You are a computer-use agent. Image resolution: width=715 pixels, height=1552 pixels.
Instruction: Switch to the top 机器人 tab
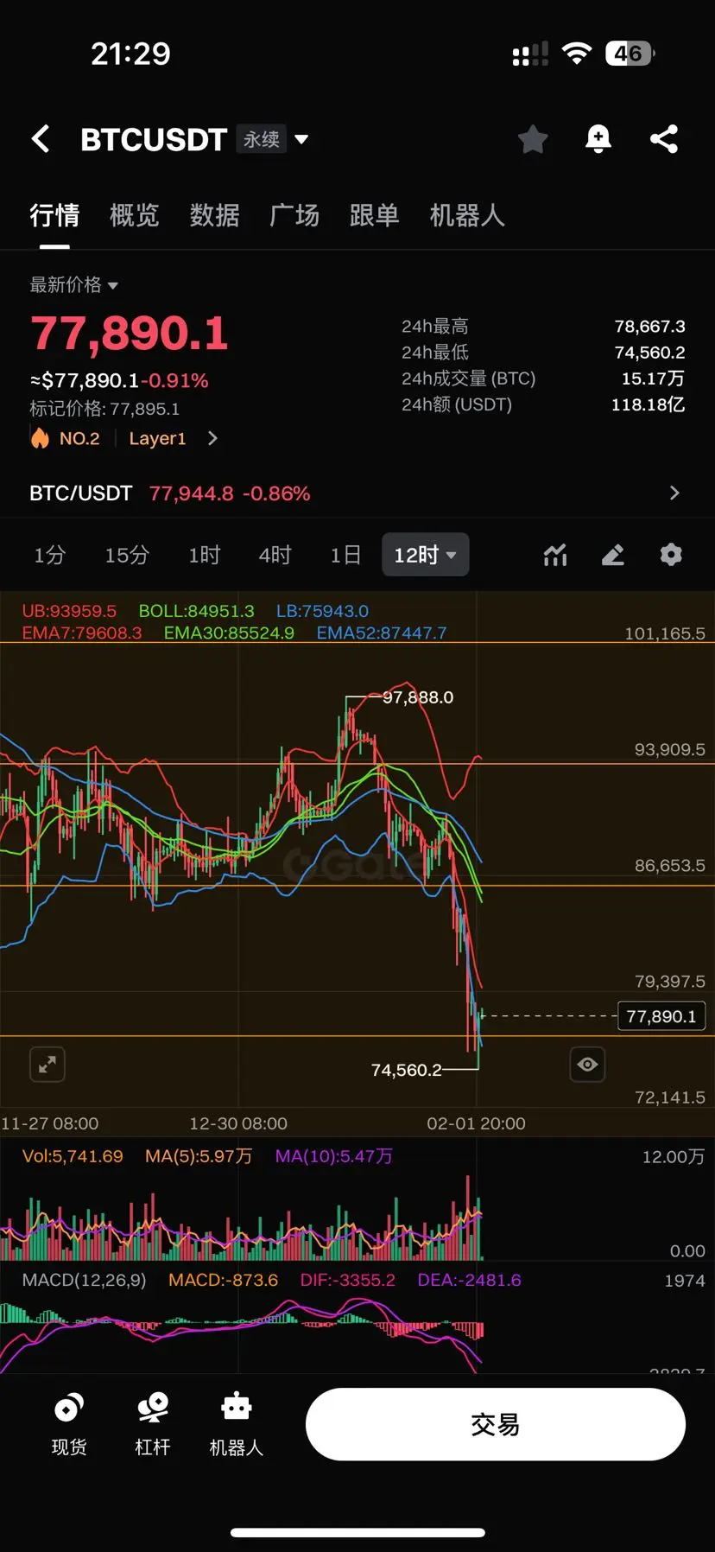[x=467, y=215]
